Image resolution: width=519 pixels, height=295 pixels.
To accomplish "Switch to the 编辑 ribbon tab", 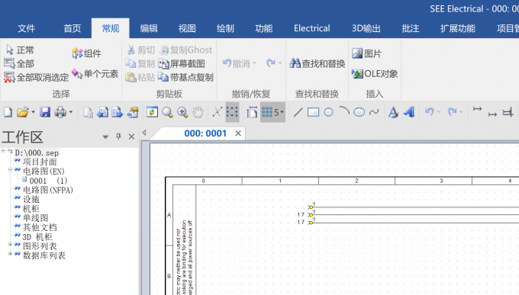I will pyautogui.click(x=149, y=28).
